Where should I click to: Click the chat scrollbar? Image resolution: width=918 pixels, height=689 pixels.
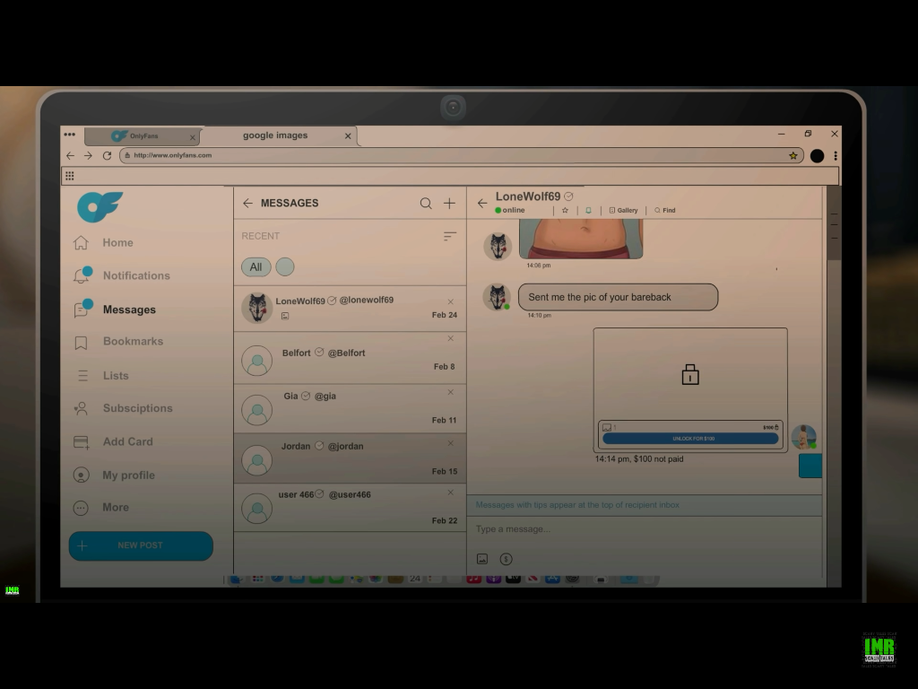pos(834,225)
